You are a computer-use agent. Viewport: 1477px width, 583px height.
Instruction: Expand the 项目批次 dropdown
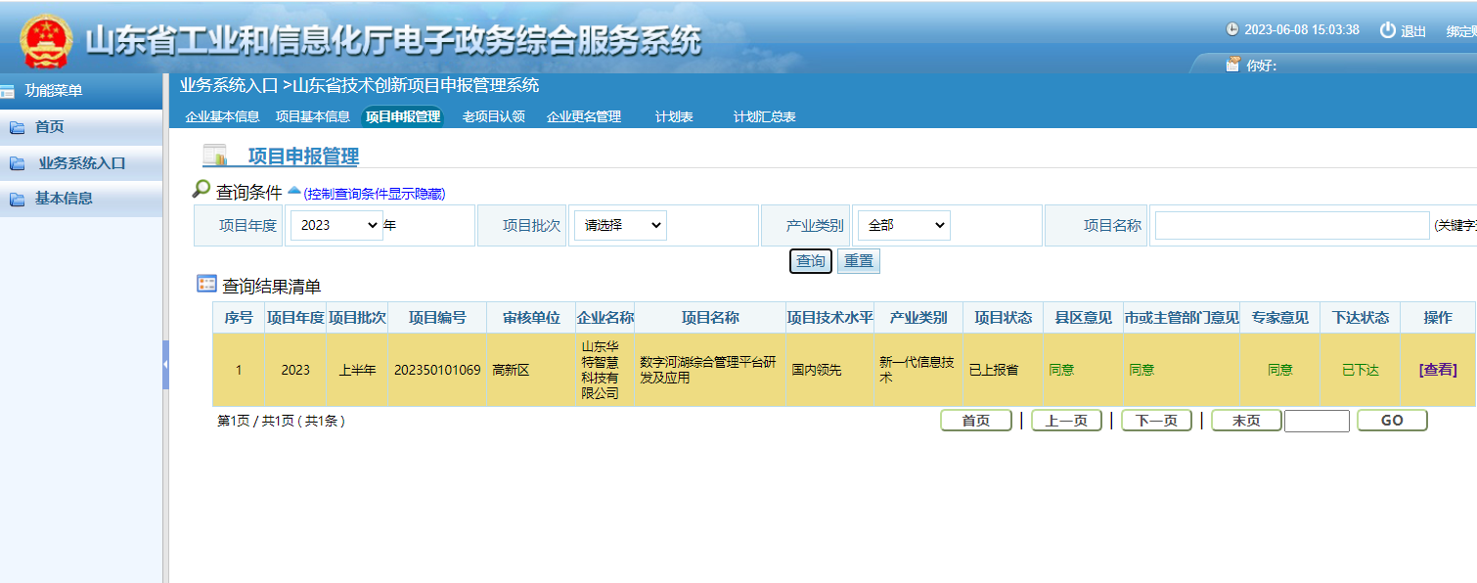point(619,225)
